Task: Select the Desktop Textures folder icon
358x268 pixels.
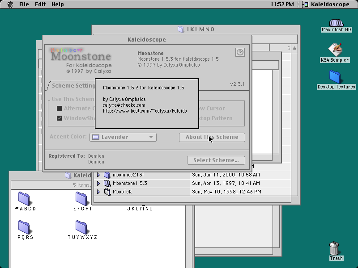Action: point(336,80)
